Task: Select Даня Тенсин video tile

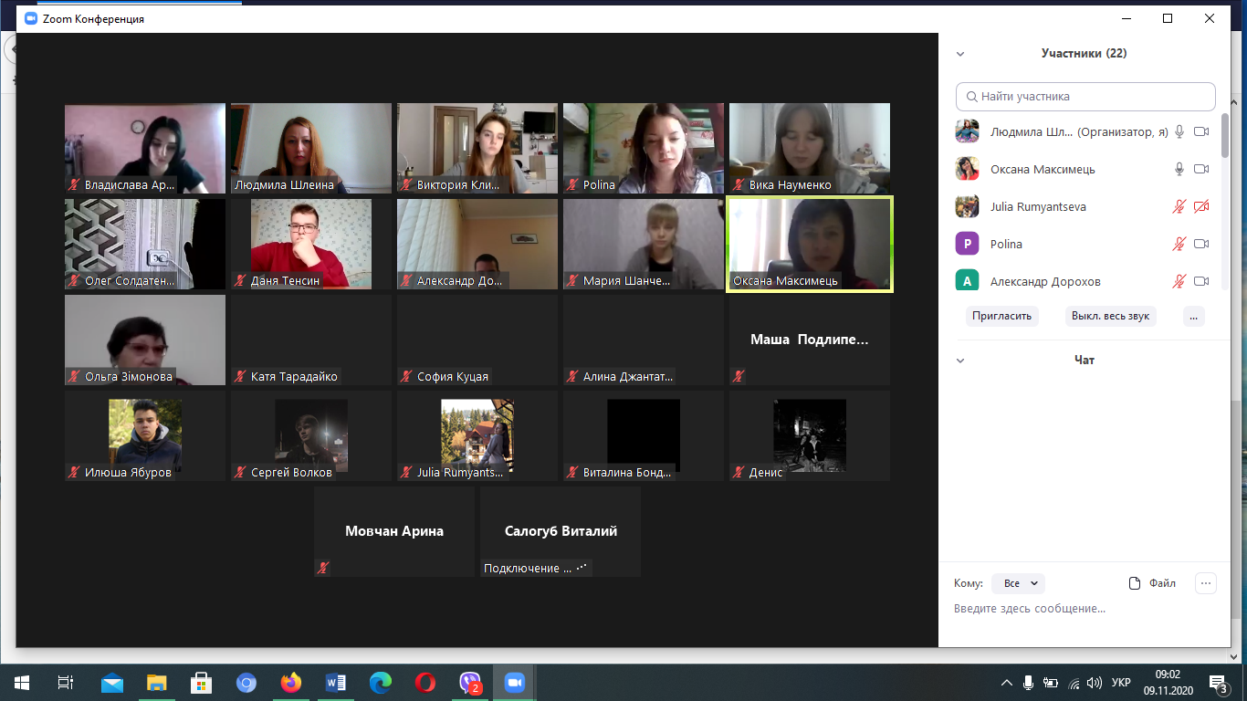Action: pyautogui.click(x=311, y=245)
